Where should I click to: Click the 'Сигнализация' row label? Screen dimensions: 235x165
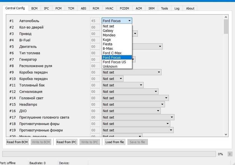pos(31,91)
